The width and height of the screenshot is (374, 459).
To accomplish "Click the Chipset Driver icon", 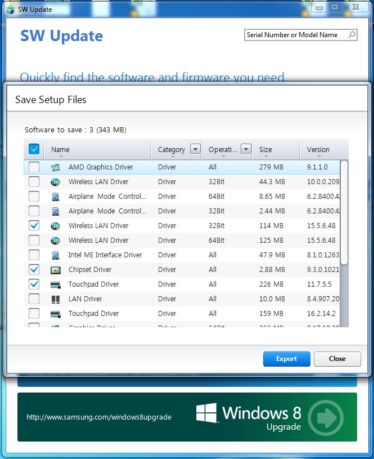I will (x=56, y=270).
